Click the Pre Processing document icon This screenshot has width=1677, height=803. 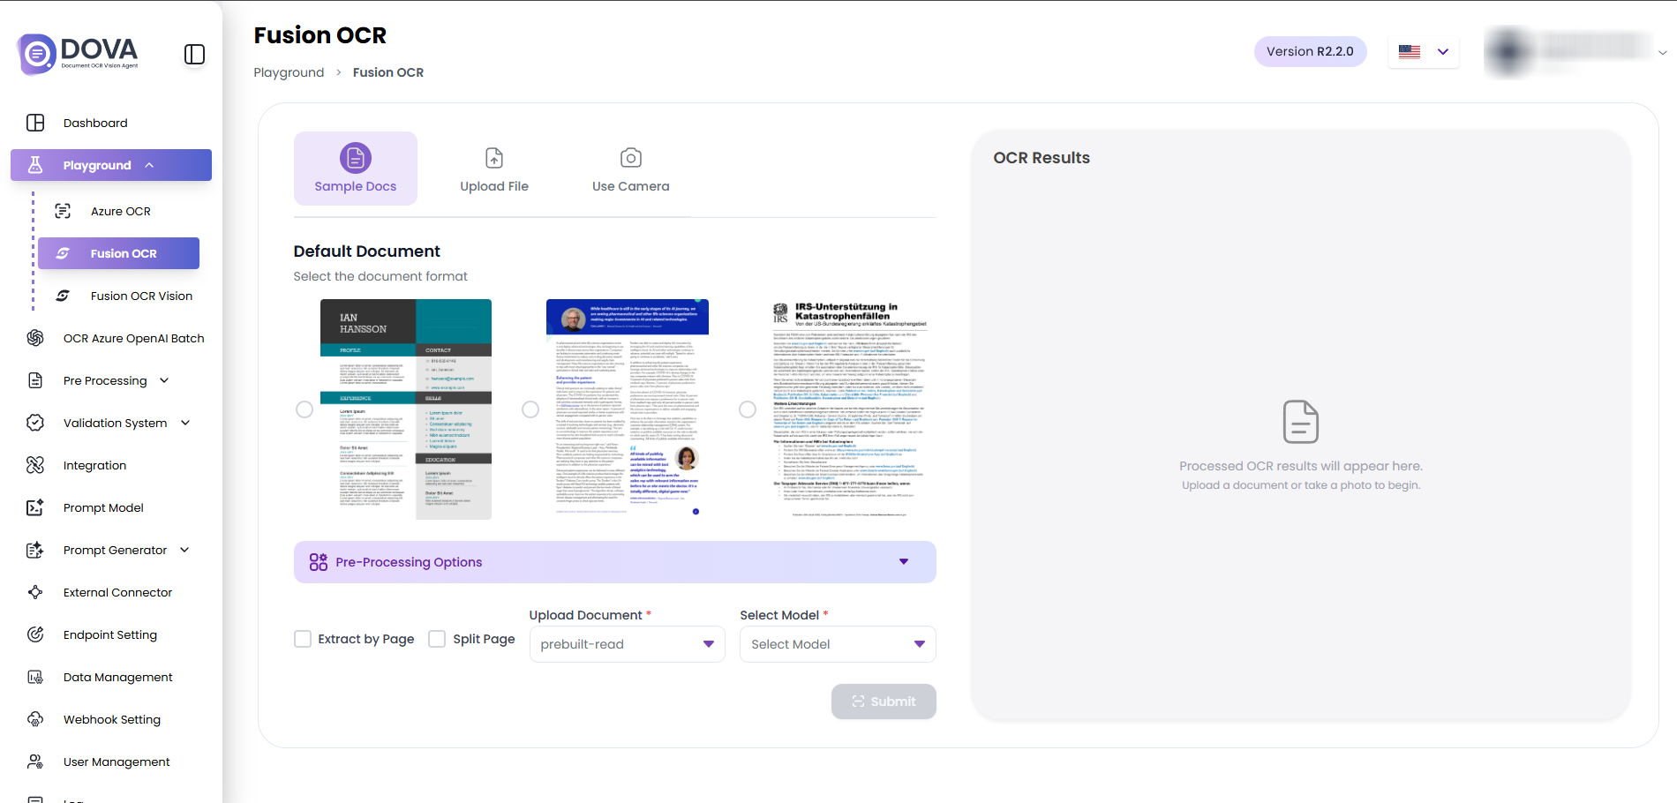coord(35,380)
